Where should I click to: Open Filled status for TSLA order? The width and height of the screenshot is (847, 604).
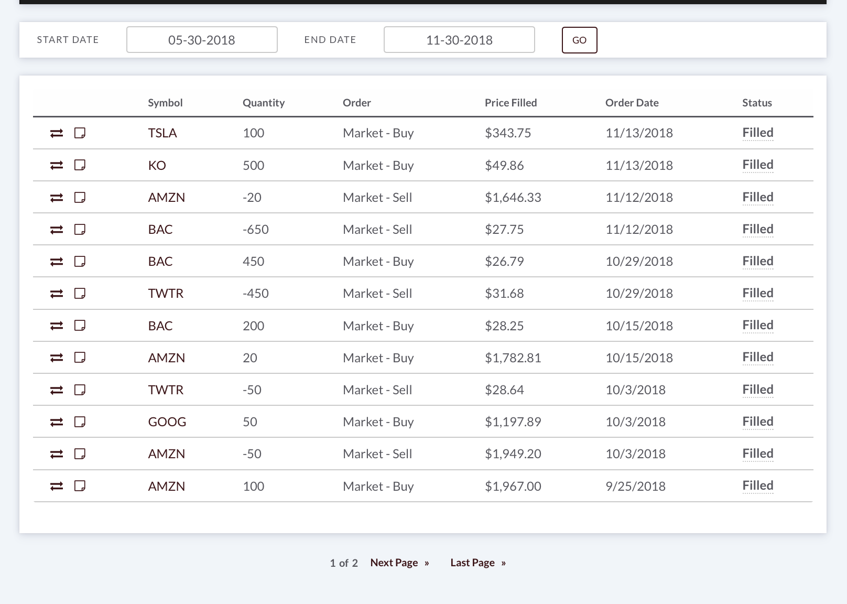758,133
